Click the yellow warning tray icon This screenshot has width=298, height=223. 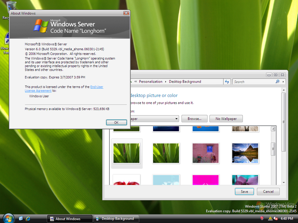tap(270, 219)
